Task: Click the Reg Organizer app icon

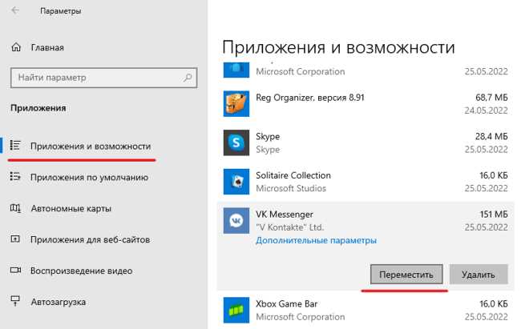Action: click(x=236, y=103)
